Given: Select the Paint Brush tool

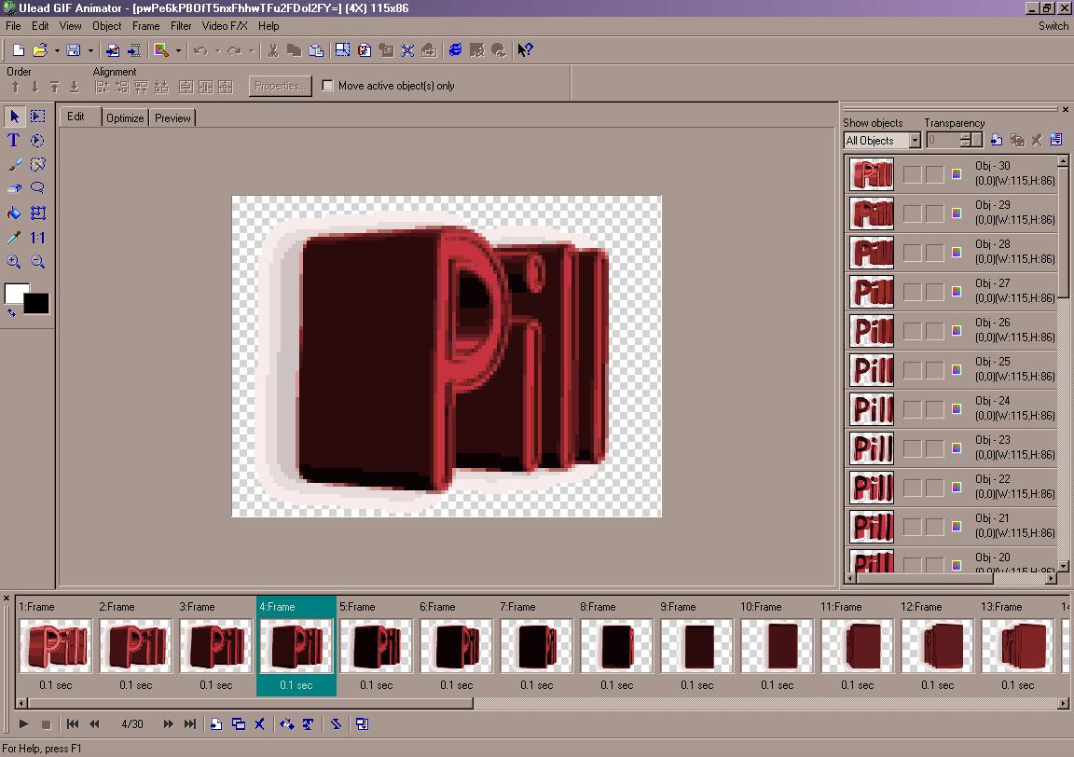Looking at the screenshot, I should point(14,165).
